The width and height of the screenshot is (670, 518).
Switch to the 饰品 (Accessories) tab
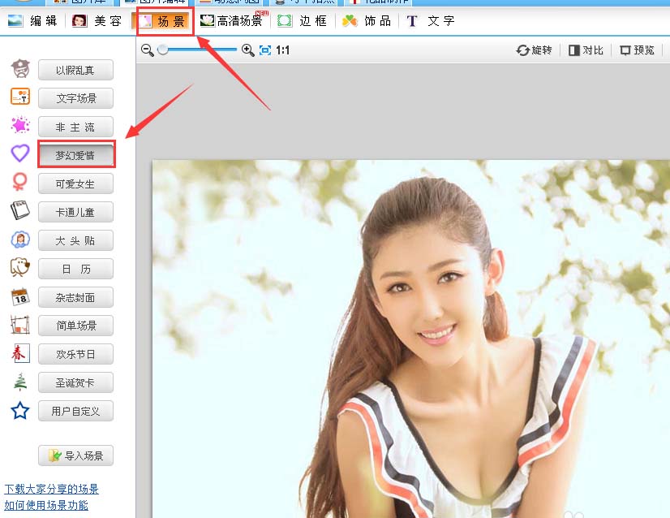pos(367,21)
